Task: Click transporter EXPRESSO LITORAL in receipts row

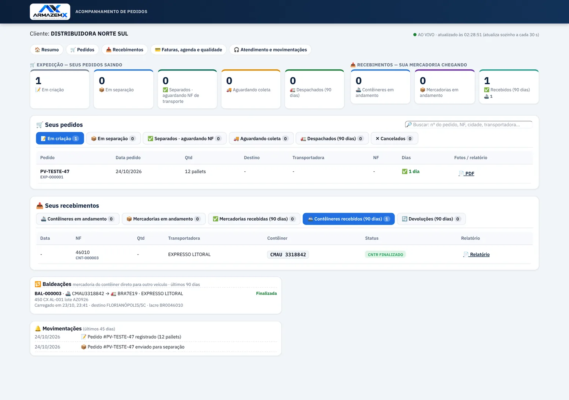Action: pos(189,254)
